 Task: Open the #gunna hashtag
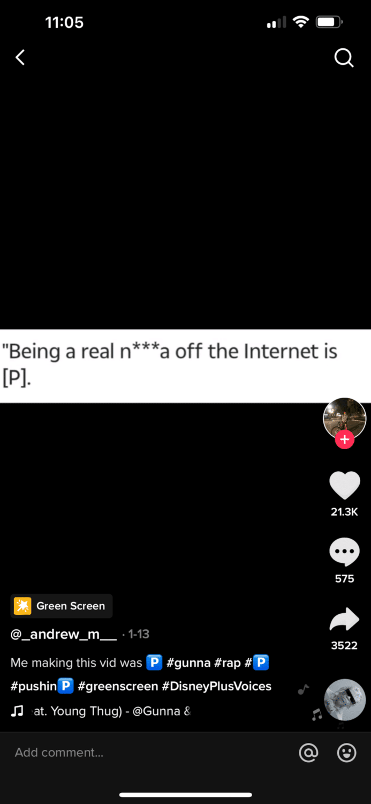[188, 663]
